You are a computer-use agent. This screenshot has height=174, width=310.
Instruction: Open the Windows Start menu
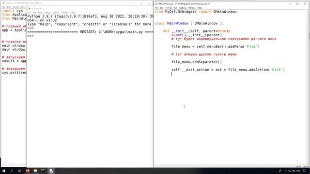click(4, 171)
